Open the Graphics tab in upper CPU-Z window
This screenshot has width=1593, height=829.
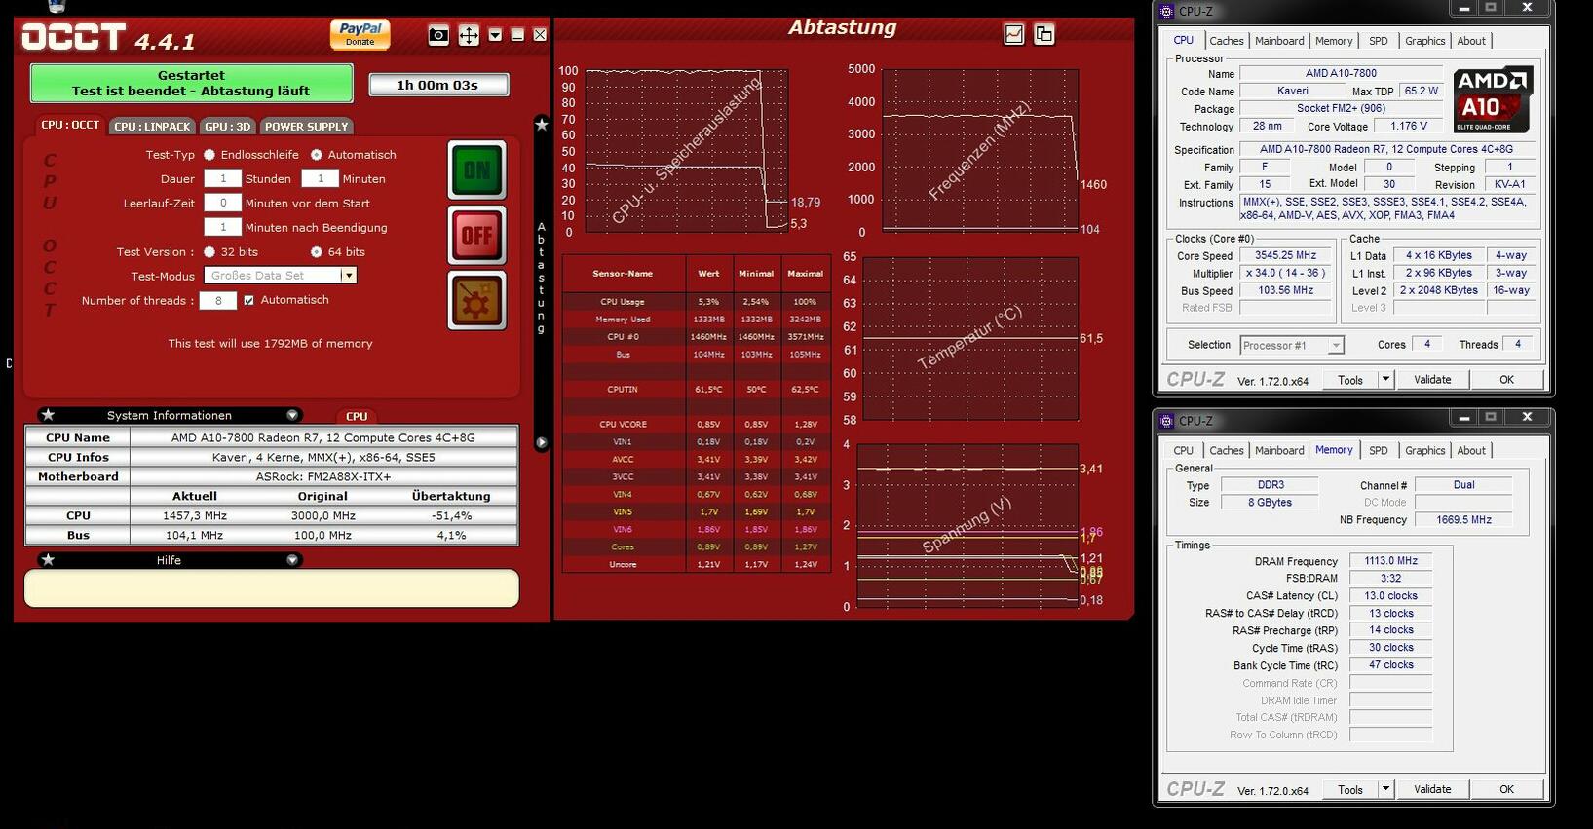click(1424, 41)
